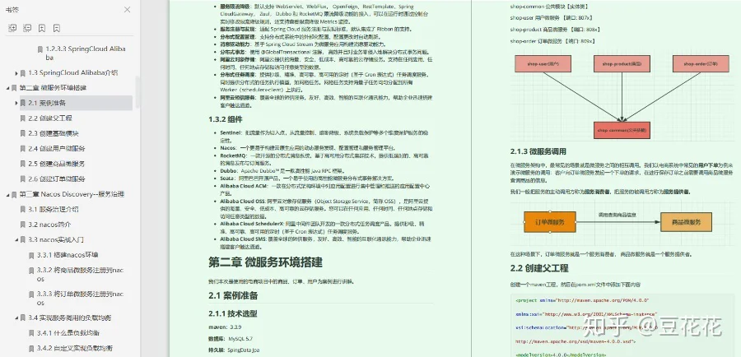Click the shop-product box in the diagram

click(622, 64)
